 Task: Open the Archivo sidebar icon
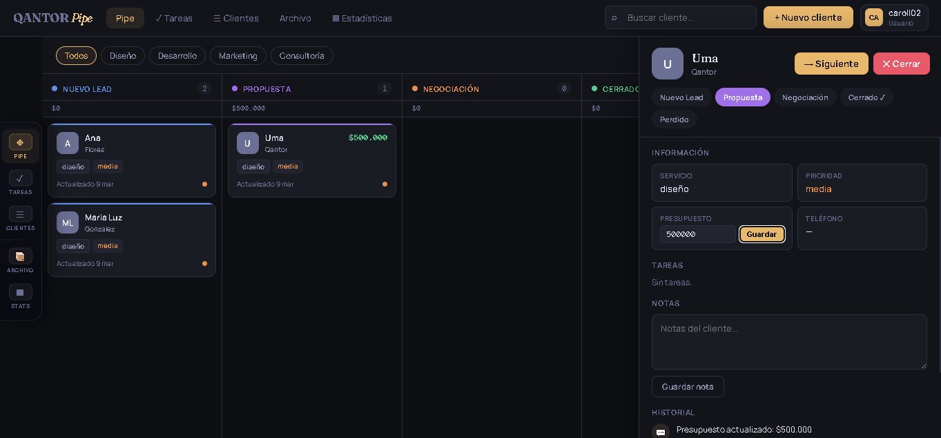20,256
